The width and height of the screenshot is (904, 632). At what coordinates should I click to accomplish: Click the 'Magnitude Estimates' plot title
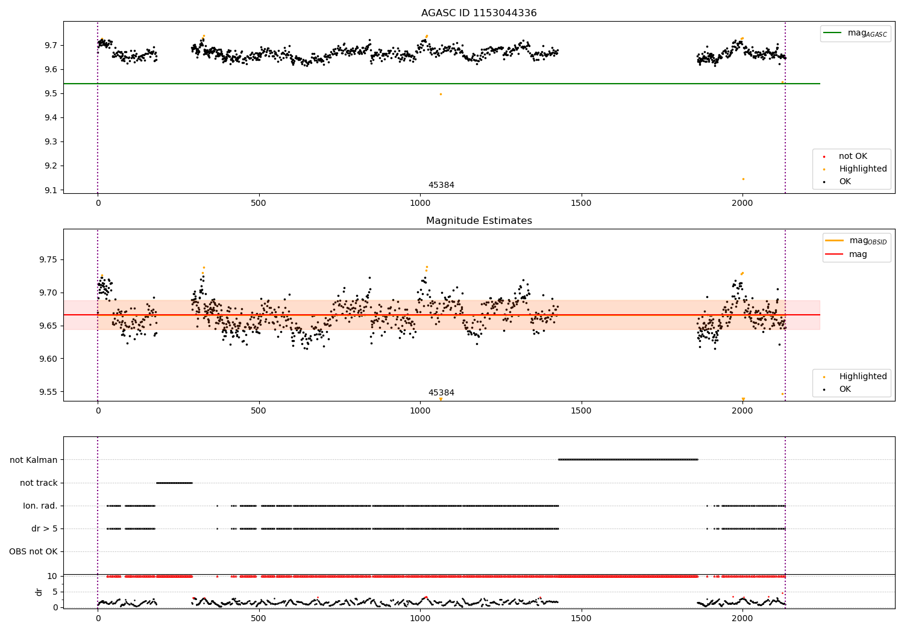point(479,221)
